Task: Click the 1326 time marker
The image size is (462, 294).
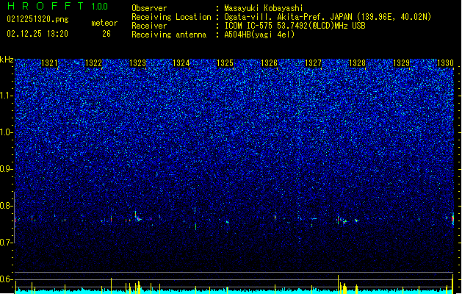Action: tap(269, 63)
